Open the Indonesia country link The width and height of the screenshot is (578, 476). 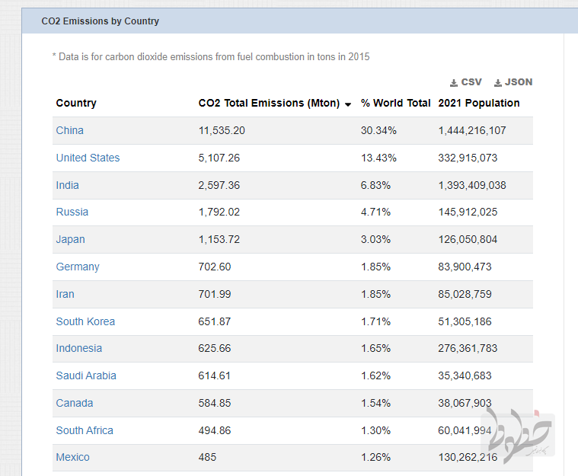79,348
